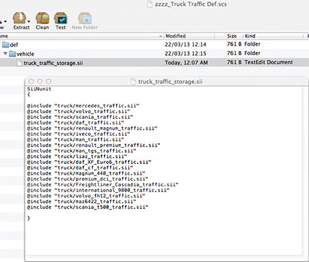Click the renault_magnum_traffic.sii include line
The width and height of the screenshot is (309, 262).
point(92,128)
